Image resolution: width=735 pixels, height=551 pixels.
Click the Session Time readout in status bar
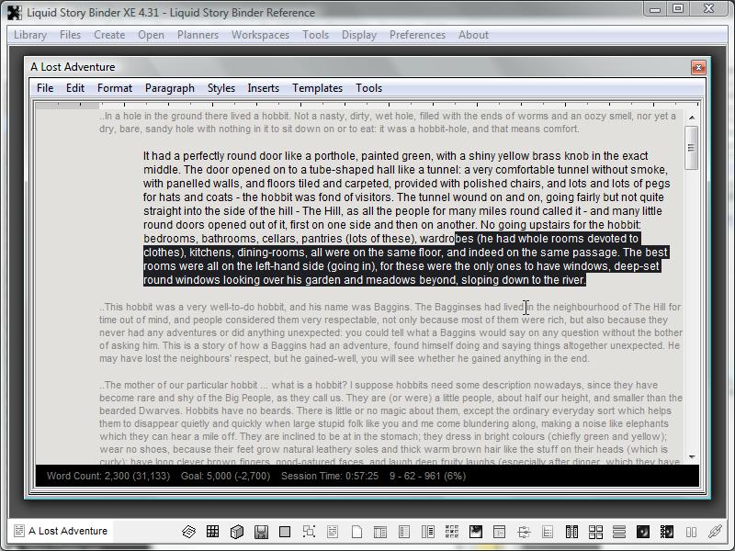(x=328, y=476)
